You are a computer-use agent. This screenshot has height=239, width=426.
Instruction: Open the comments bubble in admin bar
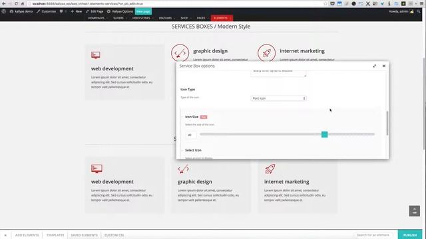[x=61, y=11]
